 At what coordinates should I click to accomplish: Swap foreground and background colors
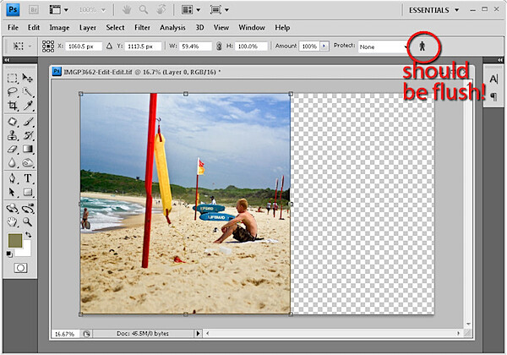(x=29, y=235)
